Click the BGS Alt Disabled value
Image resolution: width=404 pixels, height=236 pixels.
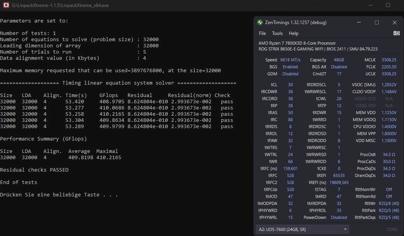tap(339, 67)
